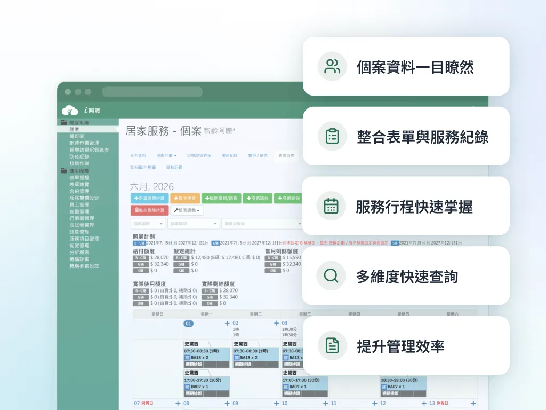546x410 pixels.
Task: Click the iCare cloud logo icon
Action: 70,110
